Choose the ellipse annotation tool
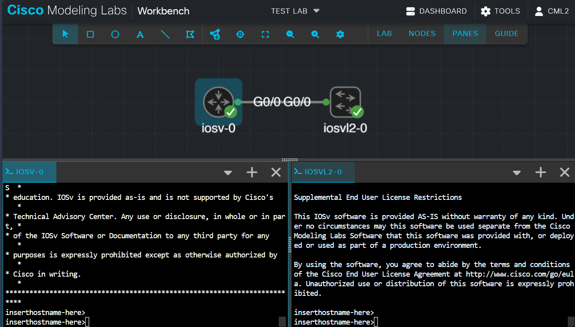Screen dimensions: 575x327 115,34
